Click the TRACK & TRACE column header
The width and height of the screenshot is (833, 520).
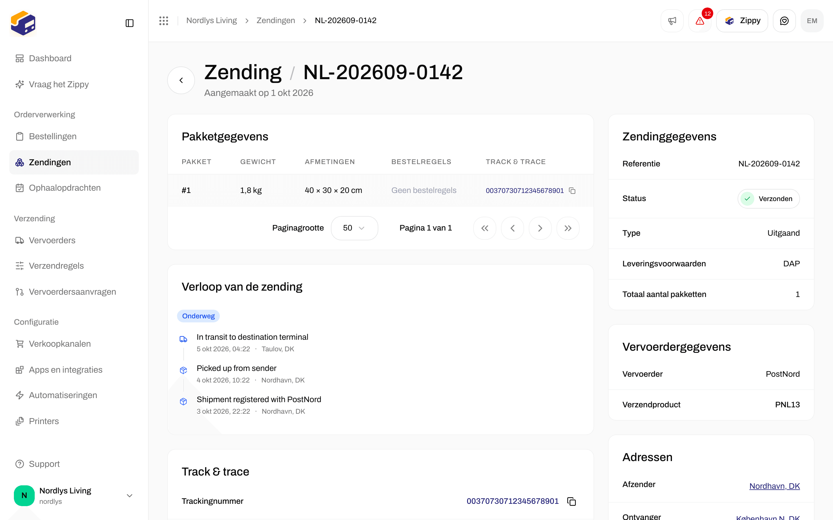pyautogui.click(x=516, y=162)
